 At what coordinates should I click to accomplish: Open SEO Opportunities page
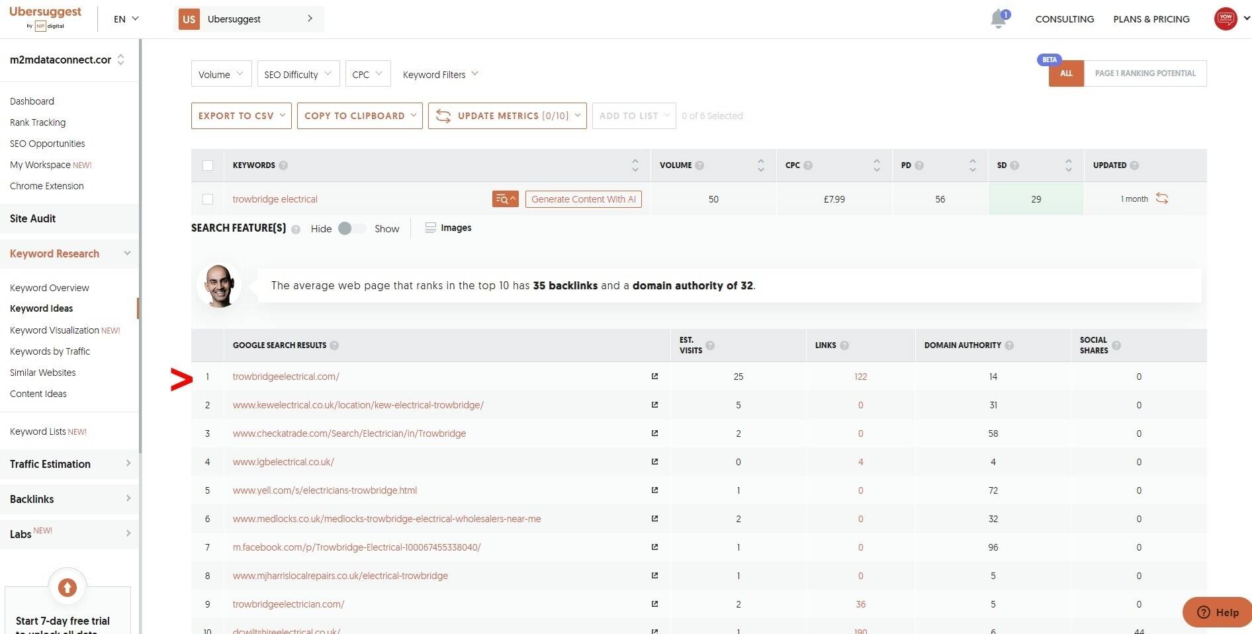pos(47,144)
